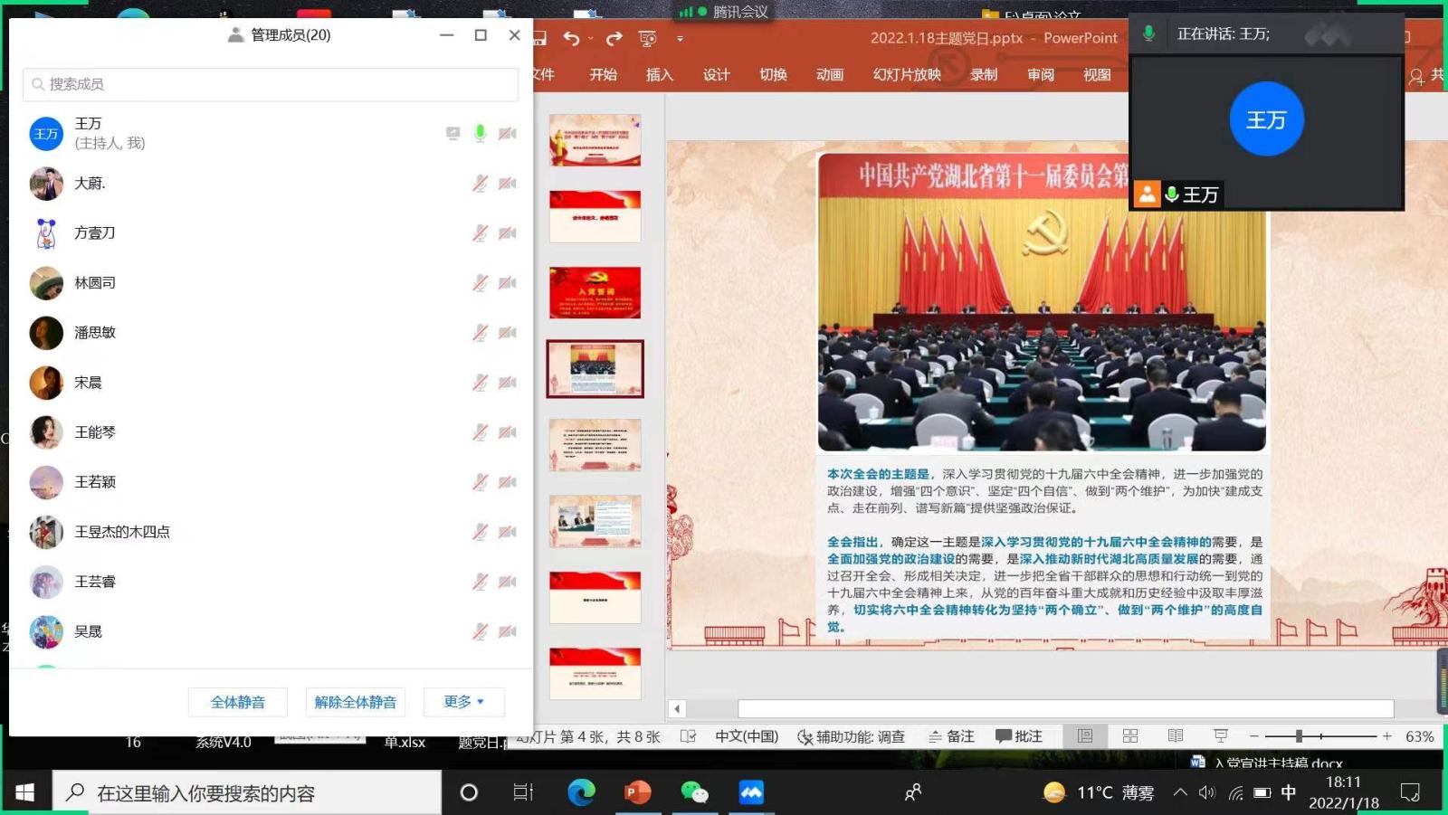Open WeChat from the taskbar
The width and height of the screenshot is (1448, 815).
point(694,793)
